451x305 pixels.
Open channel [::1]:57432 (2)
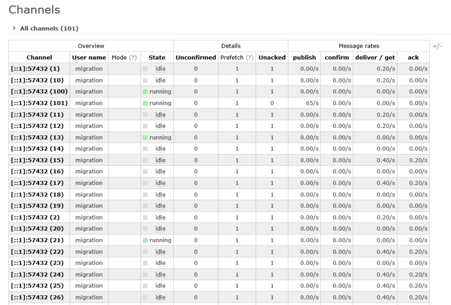pos(35,217)
